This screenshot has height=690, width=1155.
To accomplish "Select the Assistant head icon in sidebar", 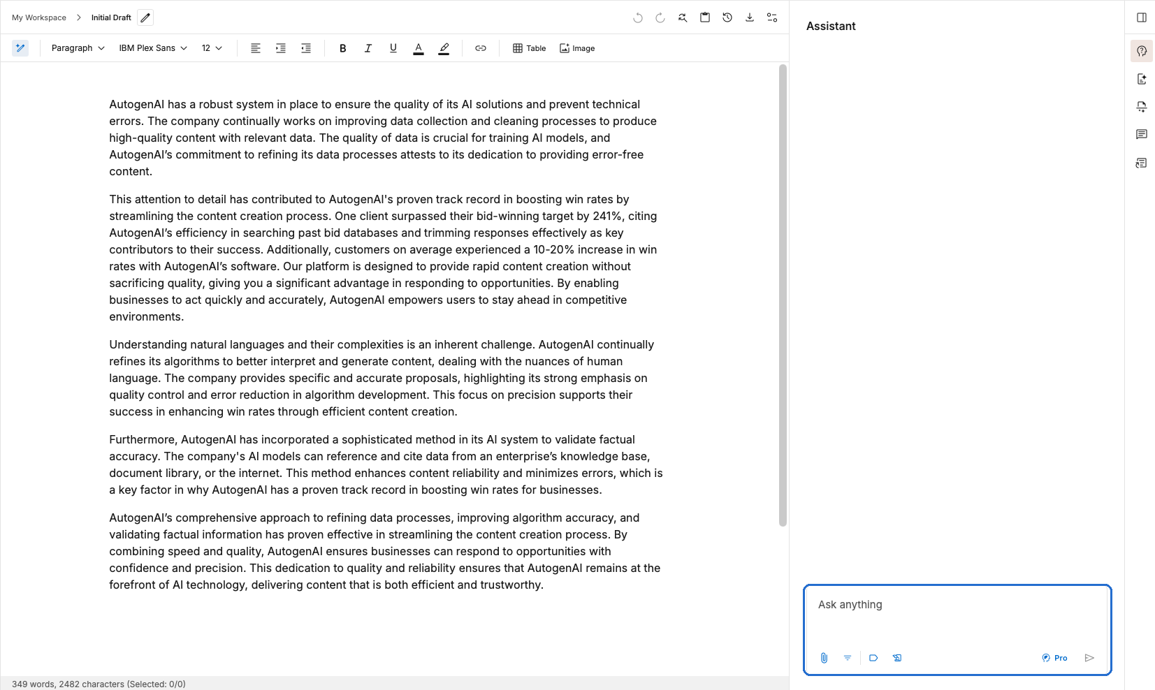I will click(x=1142, y=51).
